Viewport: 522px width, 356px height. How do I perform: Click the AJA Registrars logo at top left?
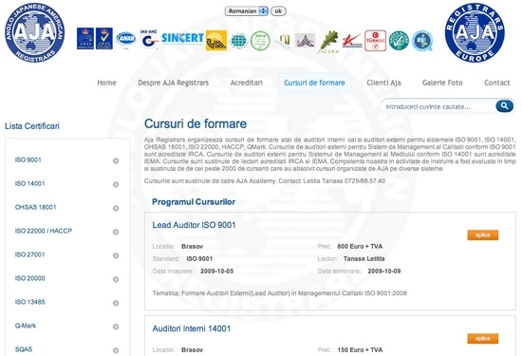[x=34, y=32]
